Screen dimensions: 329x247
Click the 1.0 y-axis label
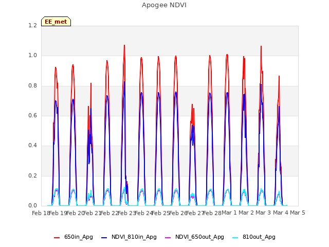[x=32, y=56]
